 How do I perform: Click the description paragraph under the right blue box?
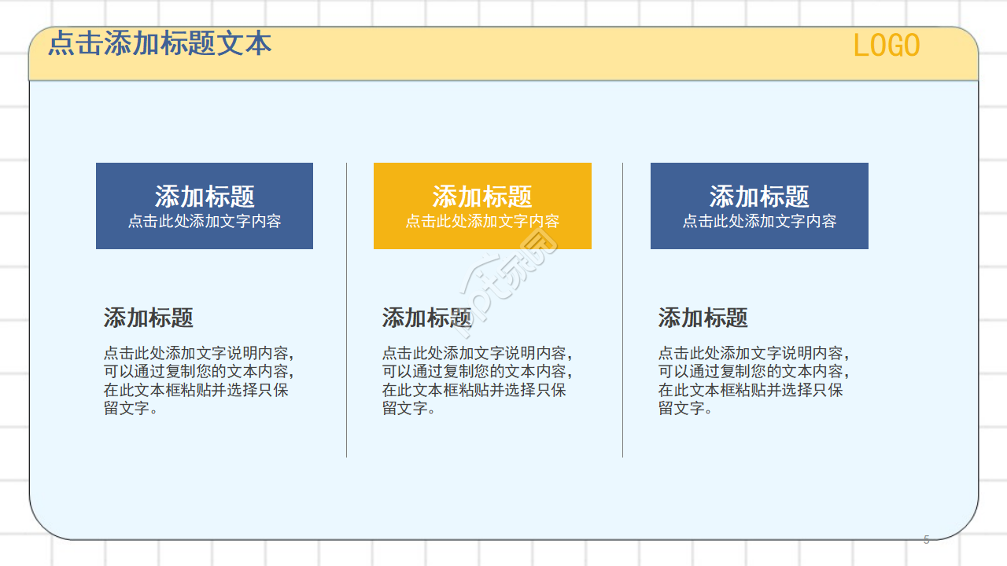(x=754, y=380)
